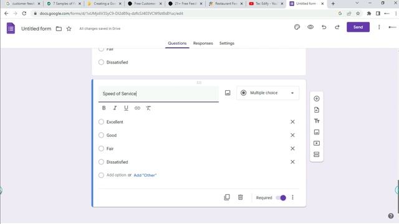The image size is (399, 224).
Task: Open the customize theme palette
Action: [297, 27]
